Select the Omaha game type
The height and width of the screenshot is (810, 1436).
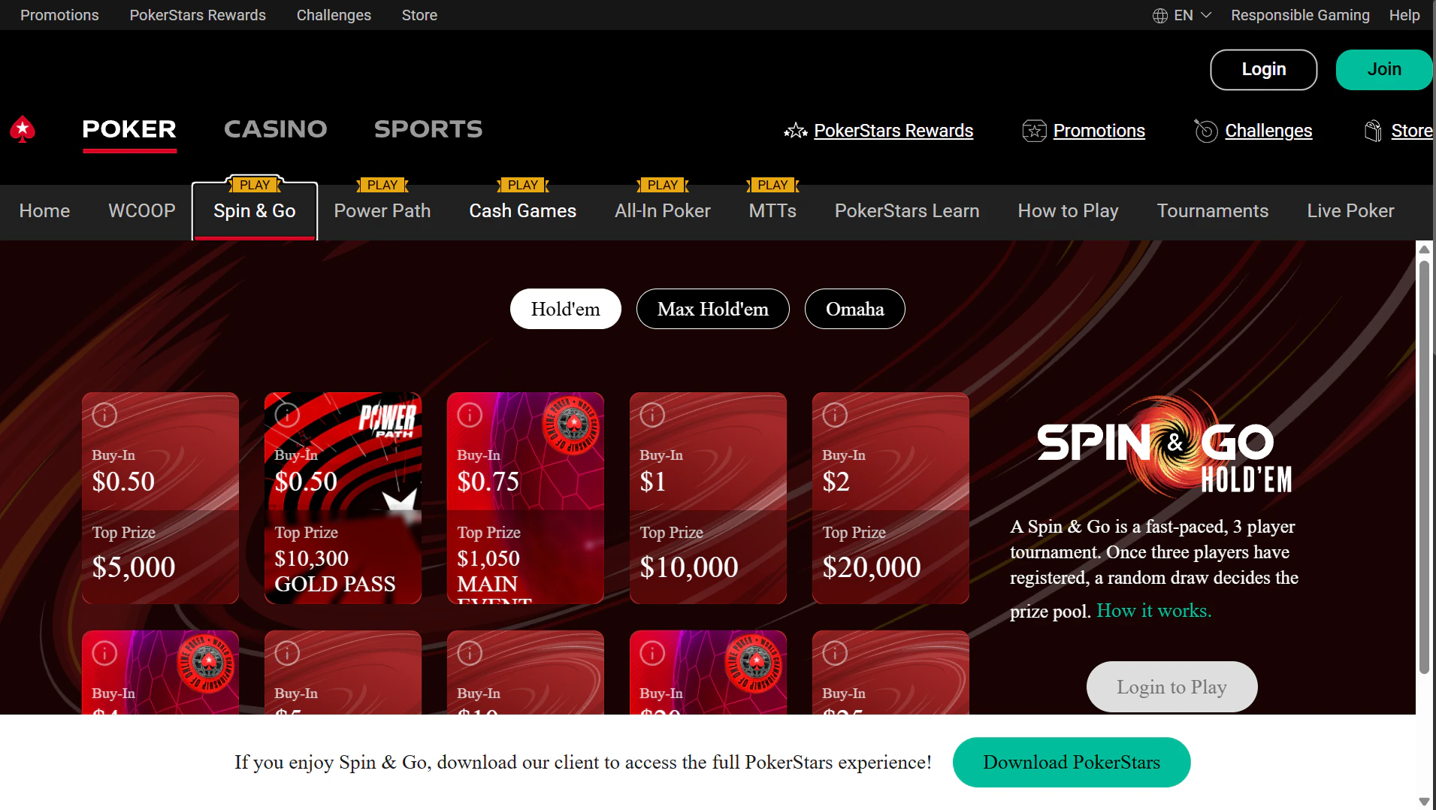coord(855,309)
